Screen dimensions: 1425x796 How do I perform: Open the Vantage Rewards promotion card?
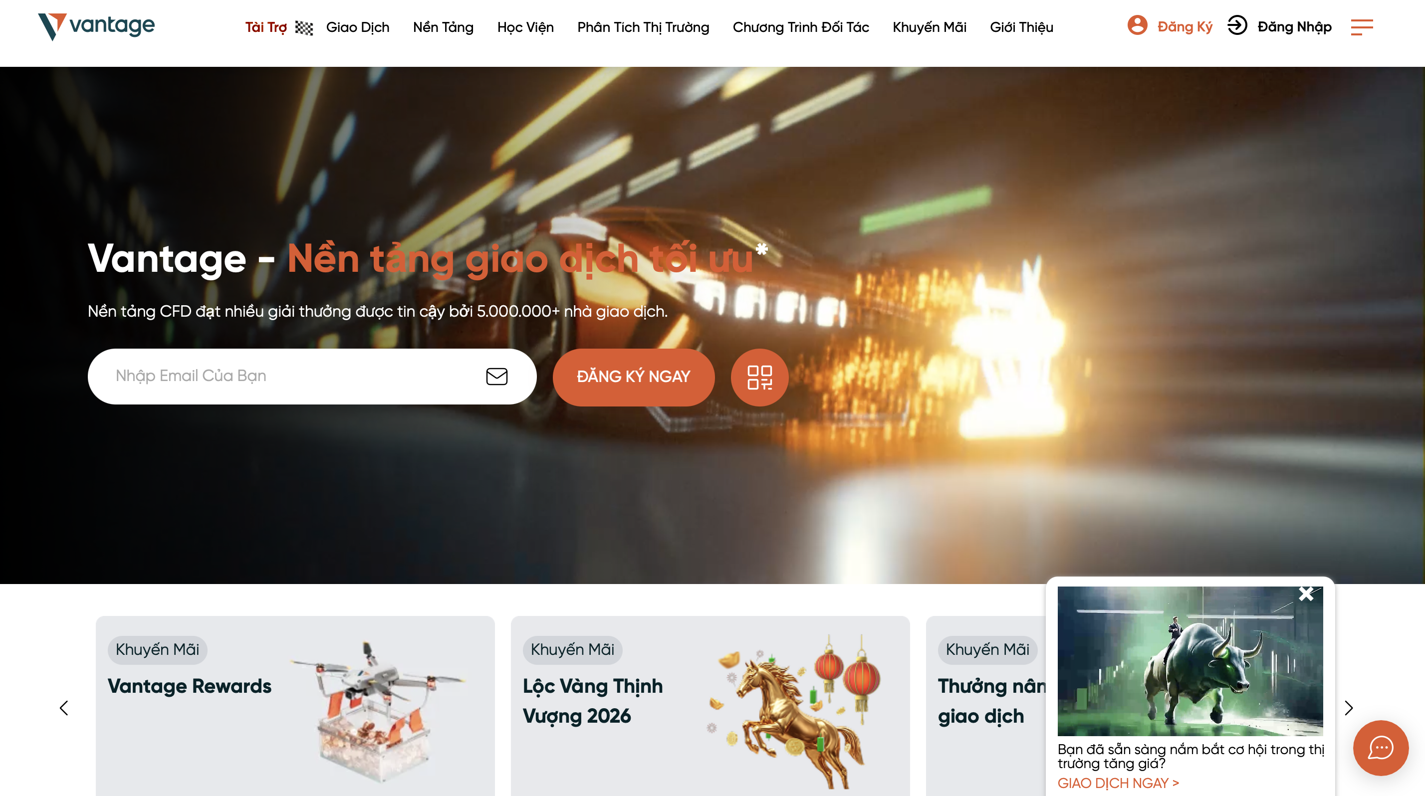[x=295, y=706]
